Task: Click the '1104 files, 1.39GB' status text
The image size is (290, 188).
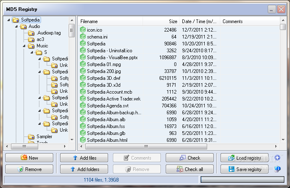Action: [101, 180]
